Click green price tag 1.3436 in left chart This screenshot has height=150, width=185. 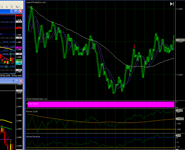click(19, 60)
